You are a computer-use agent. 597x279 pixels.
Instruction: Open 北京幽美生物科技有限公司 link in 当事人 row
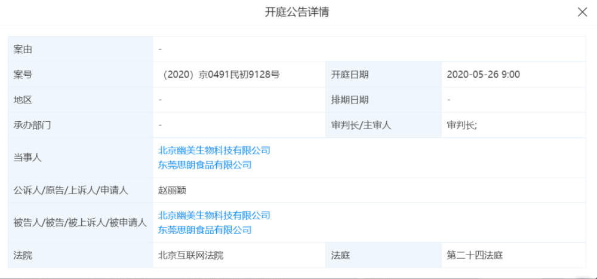[214, 150]
